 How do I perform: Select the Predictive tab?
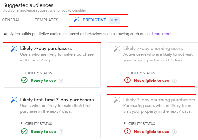[94, 20]
